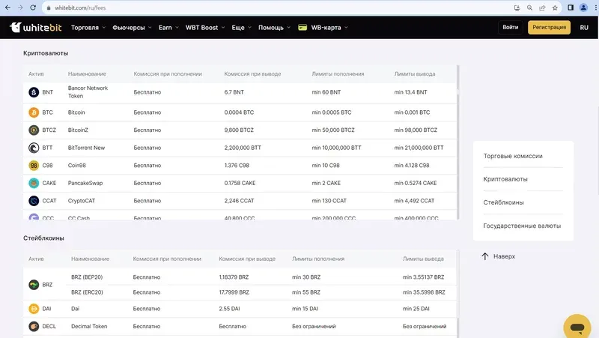Click the BitTorrent BTT coin icon

(34, 148)
